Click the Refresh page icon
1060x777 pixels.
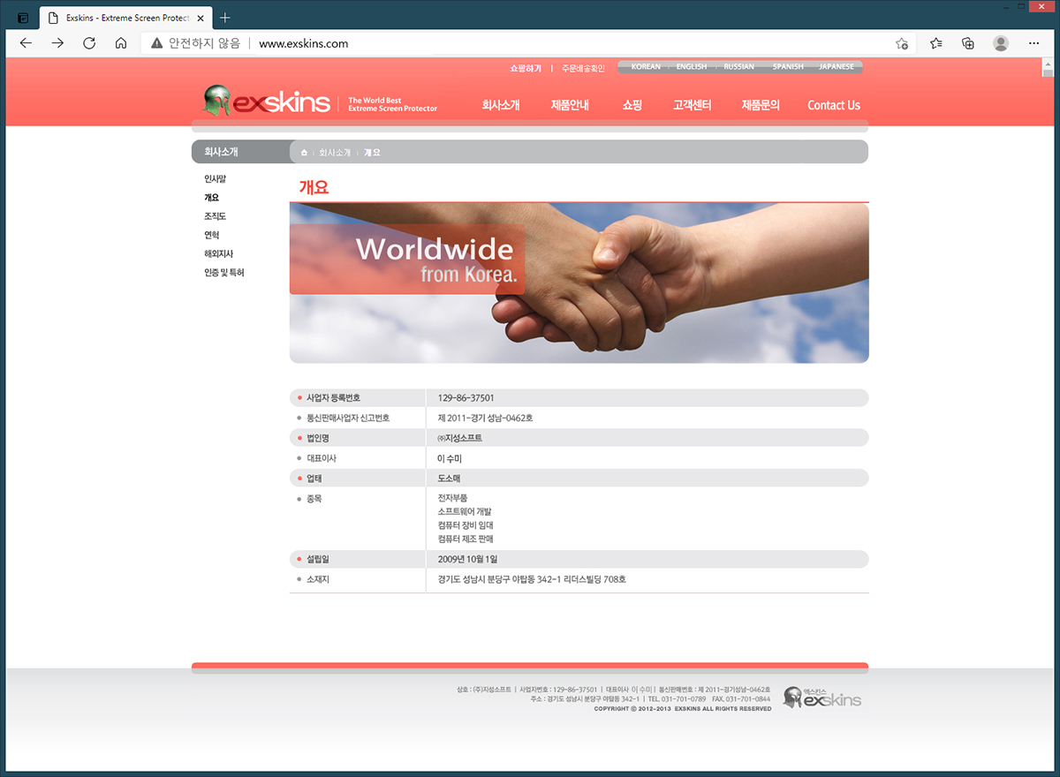[x=89, y=43]
